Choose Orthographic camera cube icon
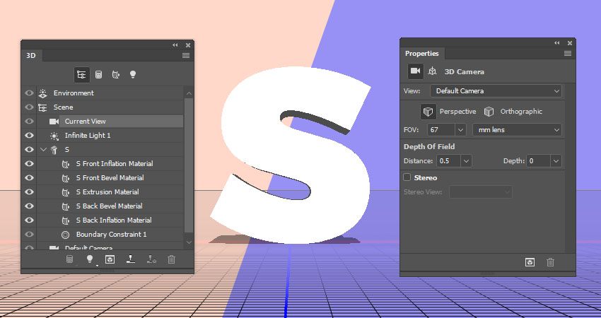The image size is (601, 318). (x=489, y=112)
